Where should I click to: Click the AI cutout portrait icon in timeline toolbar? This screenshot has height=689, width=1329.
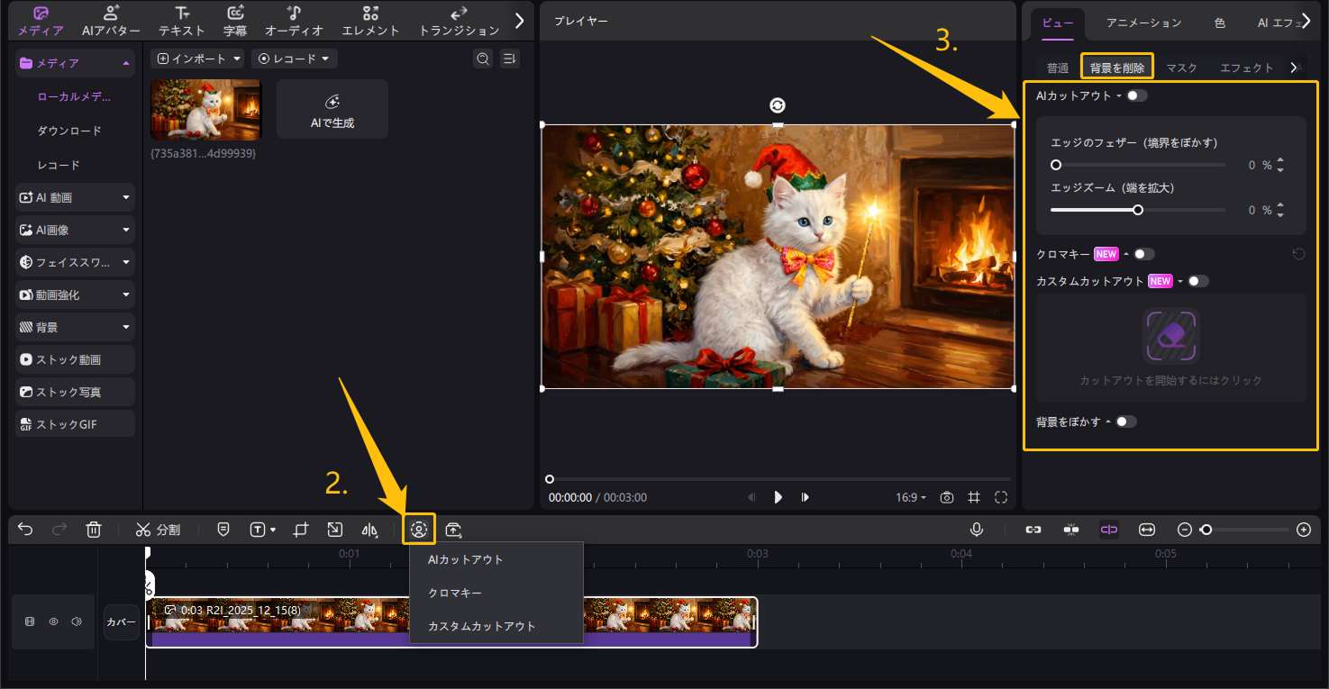click(x=419, y=530)
